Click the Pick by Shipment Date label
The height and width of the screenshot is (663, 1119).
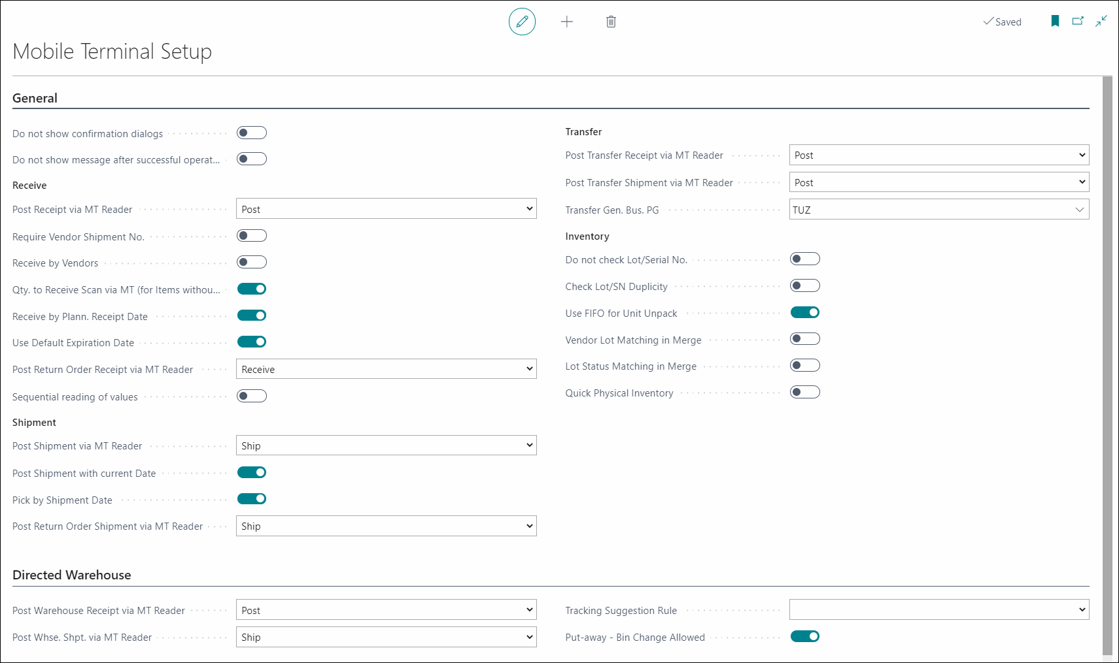(x=62, y=500)
